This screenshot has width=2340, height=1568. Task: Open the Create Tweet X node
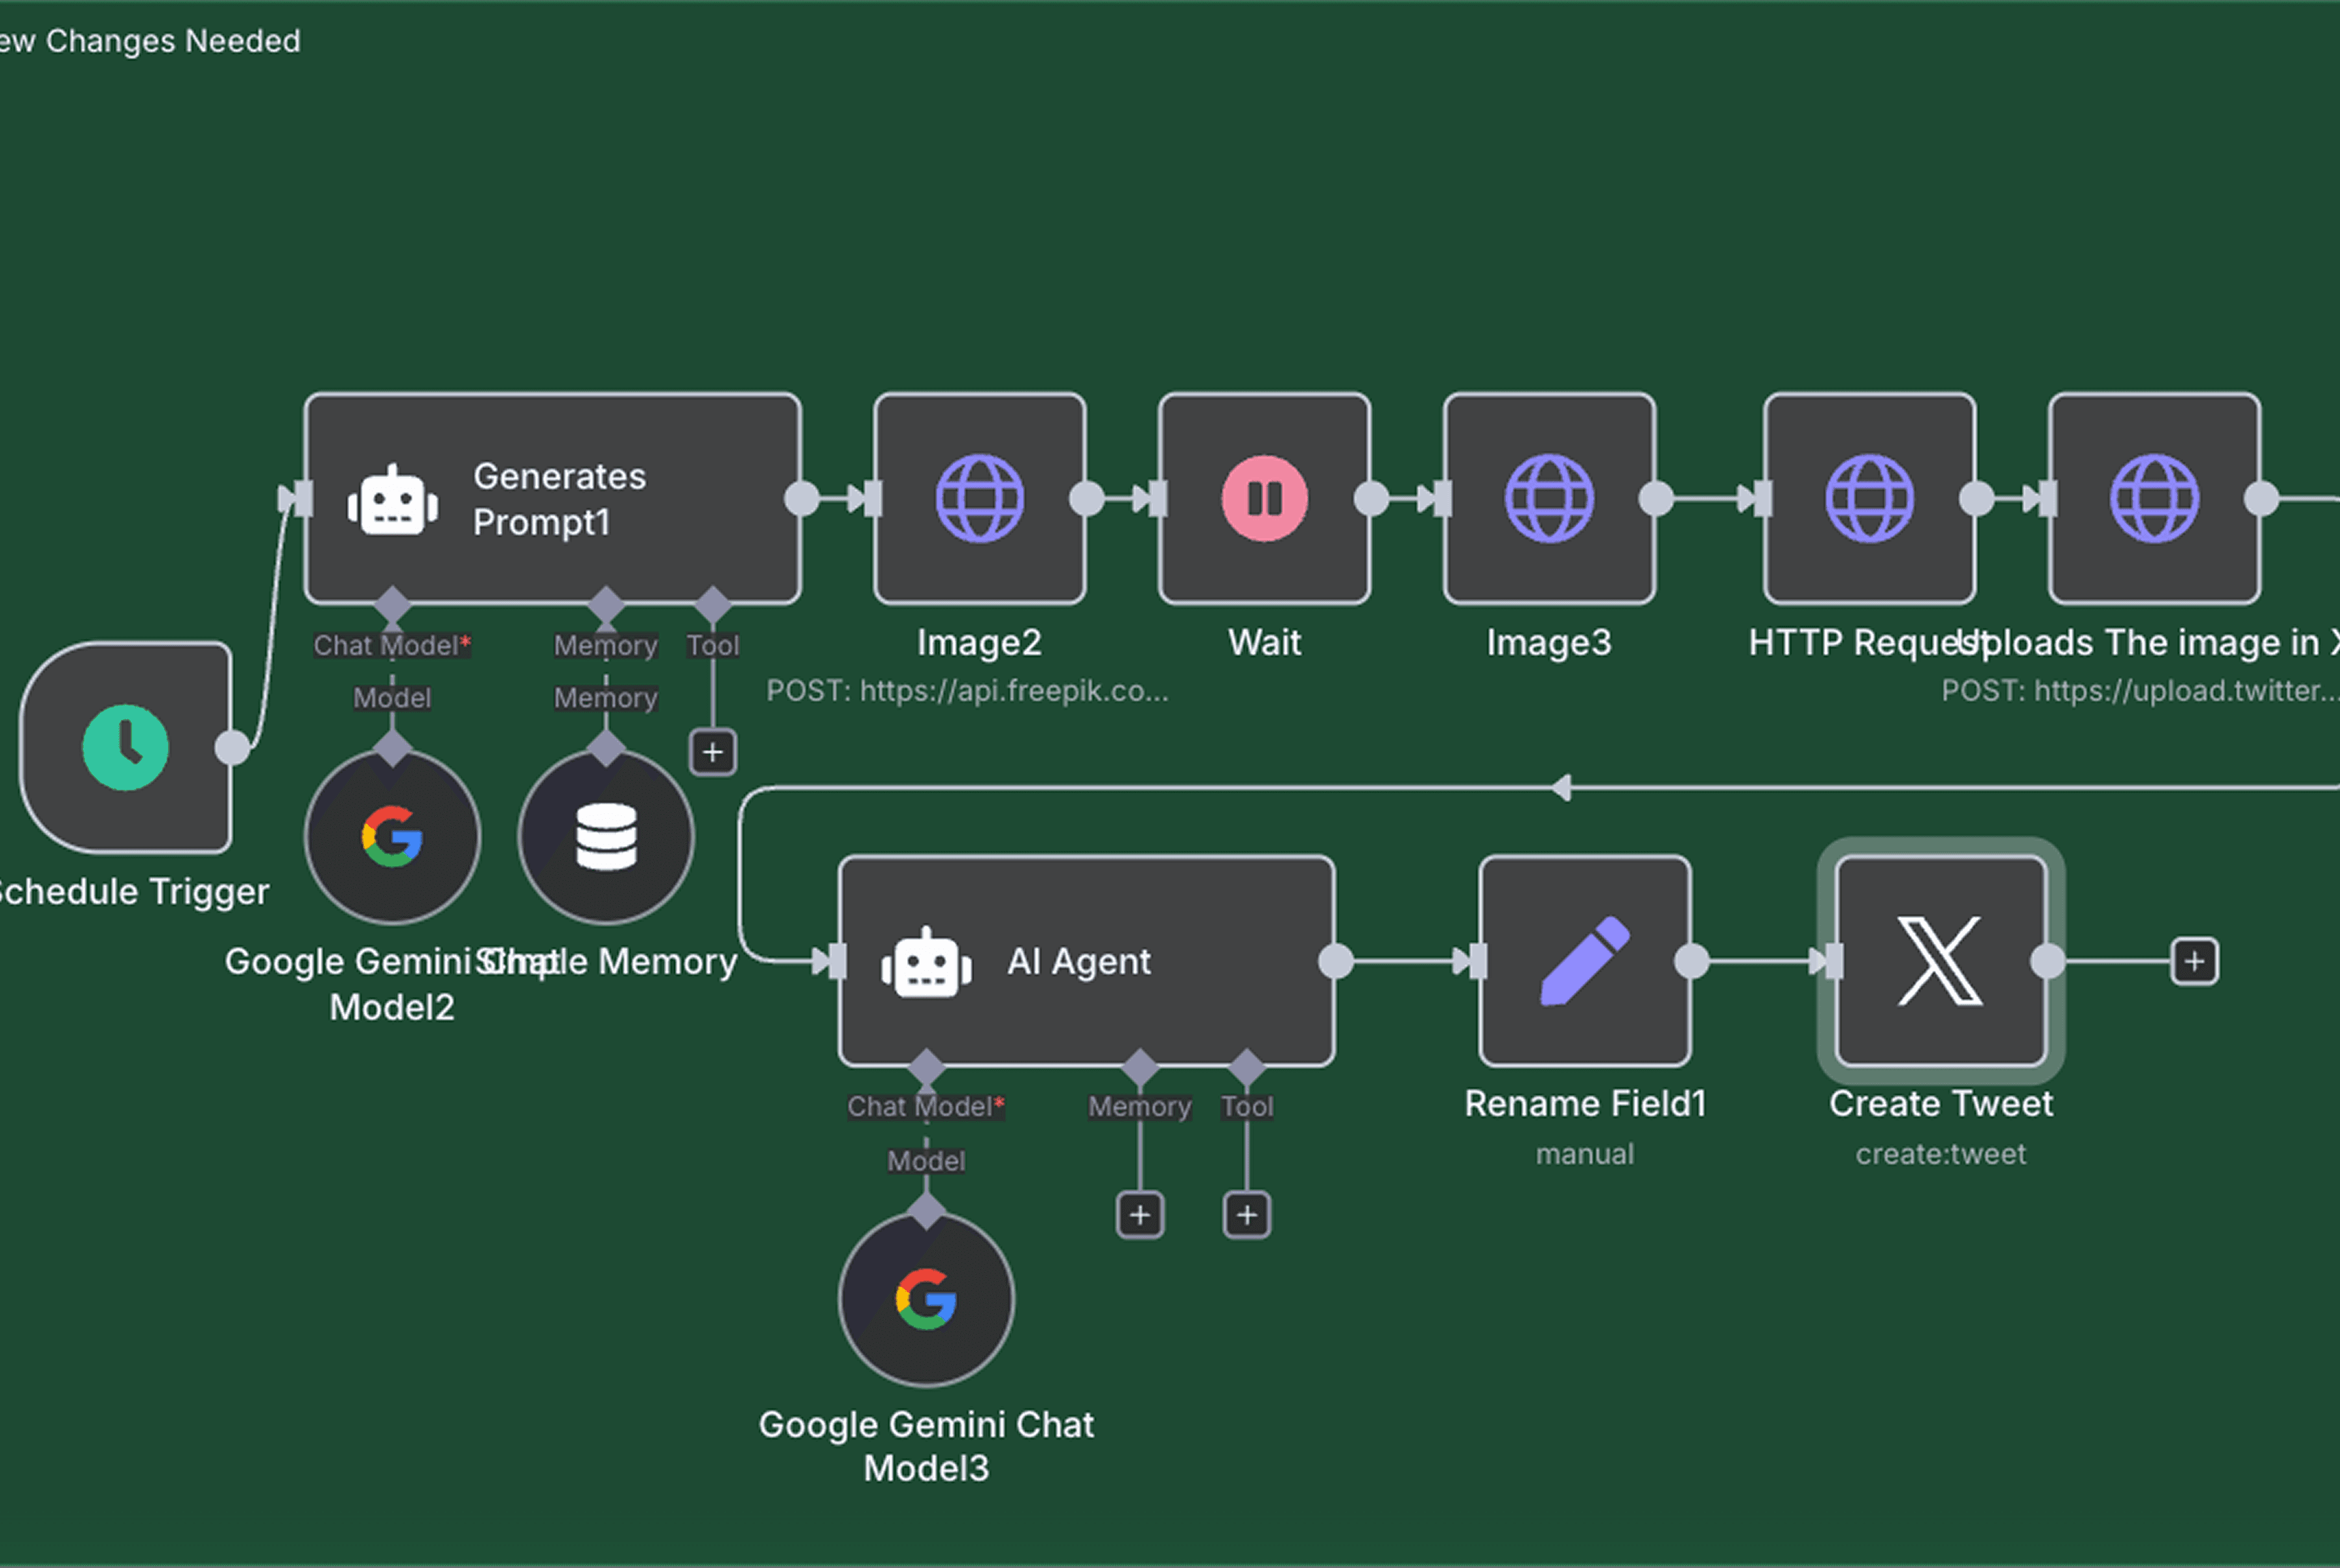pos(1940,961)
